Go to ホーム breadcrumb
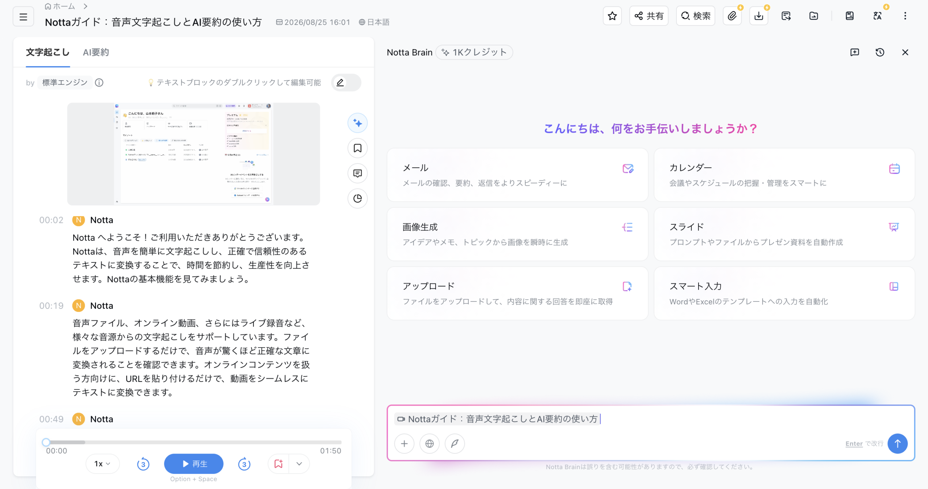The height and width of the screenshot is (489, 928). [60, 6]
